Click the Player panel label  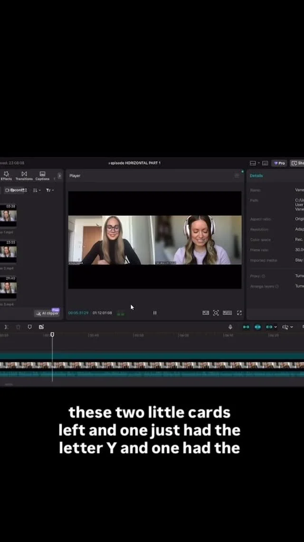(x=75, y=176)
